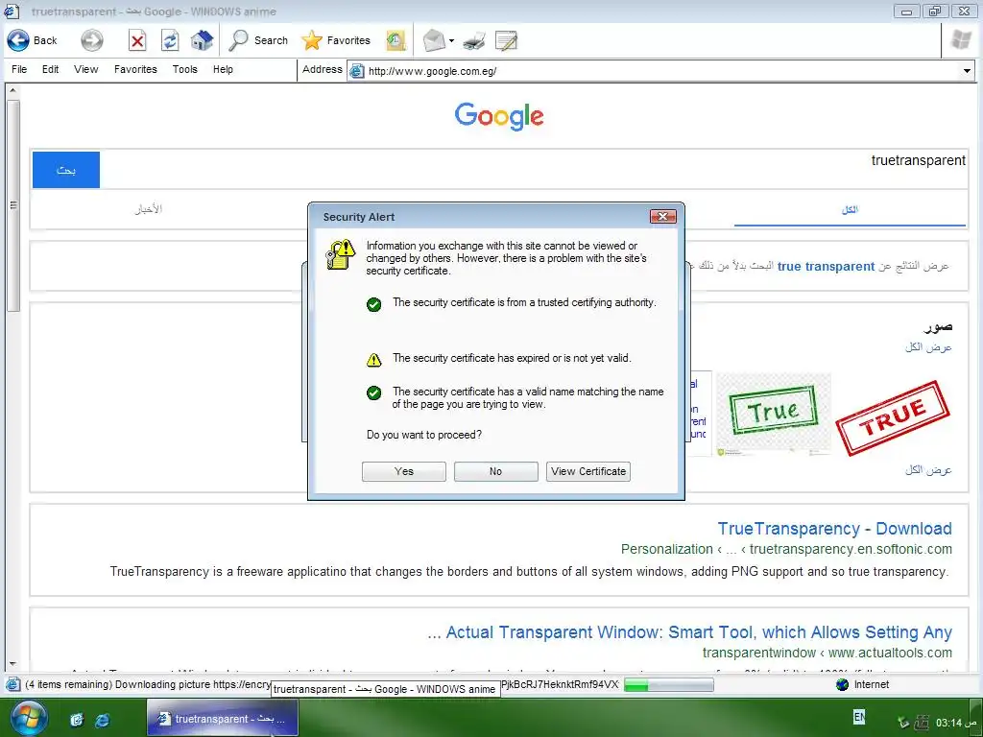Open the red TRUE stamp image
983x737 pixels.
pos(893,416)
